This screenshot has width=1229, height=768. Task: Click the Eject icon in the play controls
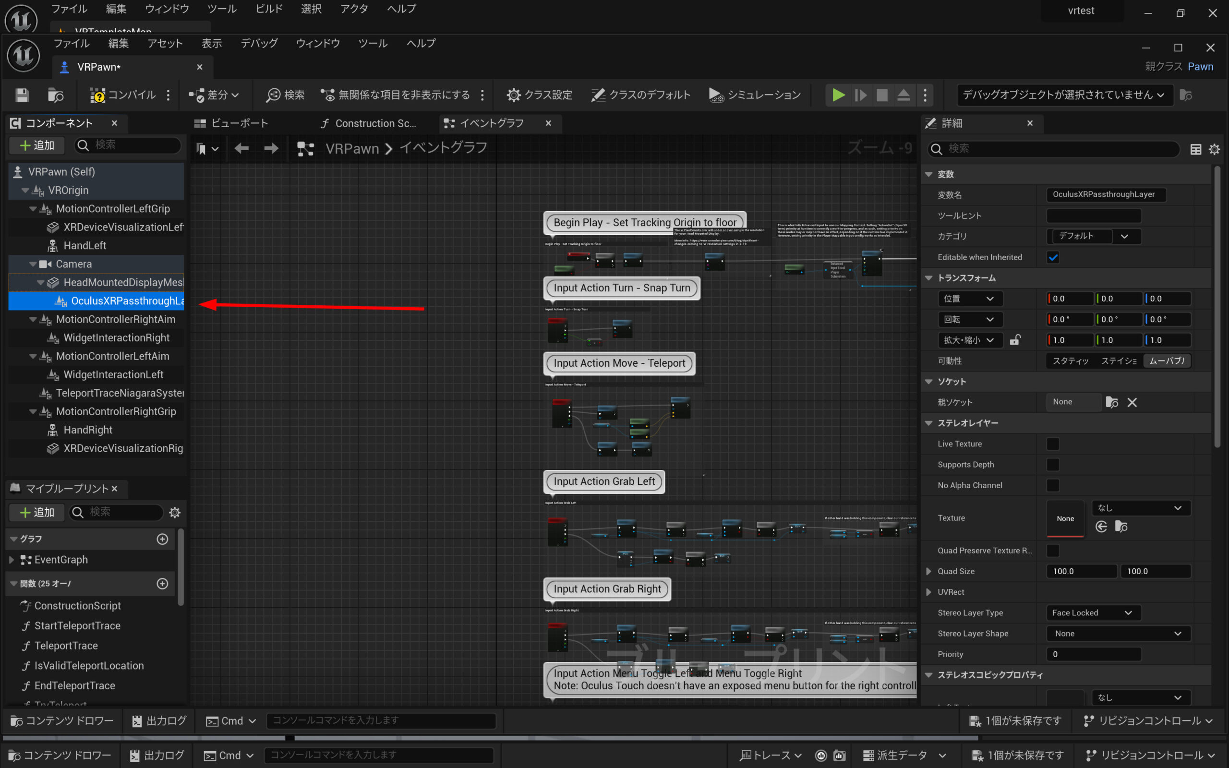coord(903,95)
